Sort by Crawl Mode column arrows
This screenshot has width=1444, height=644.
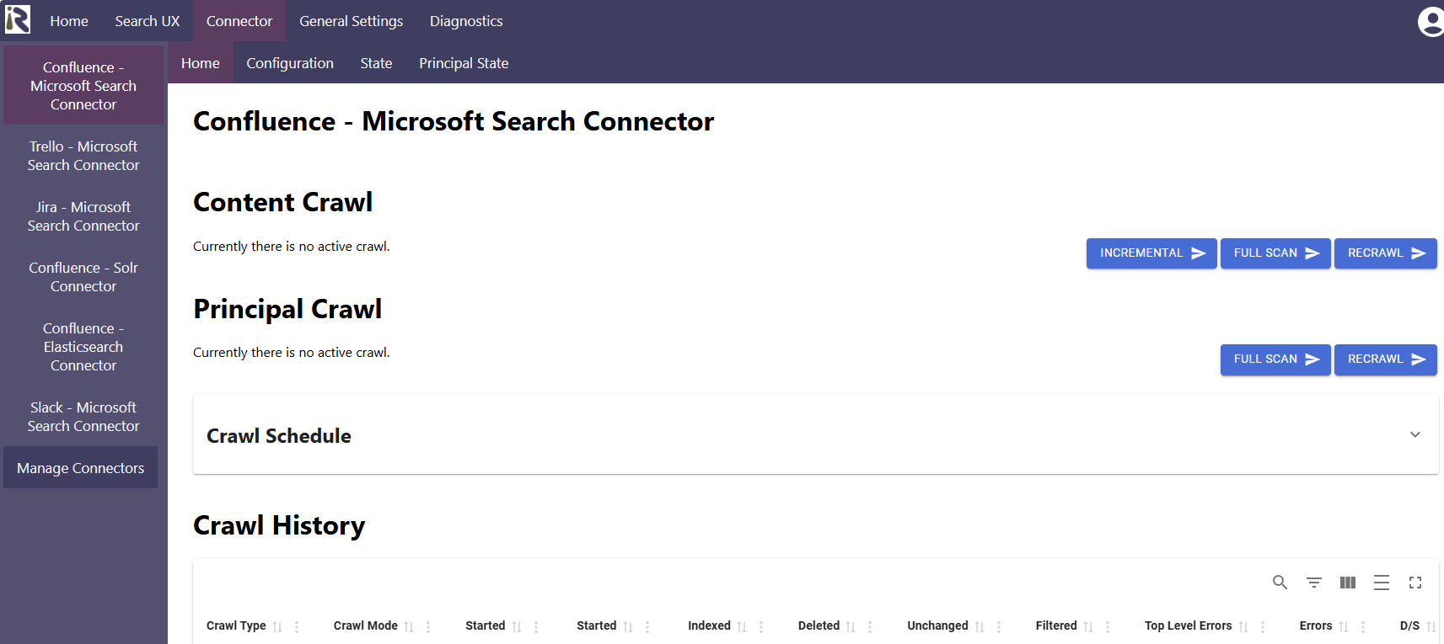(409, 626)
